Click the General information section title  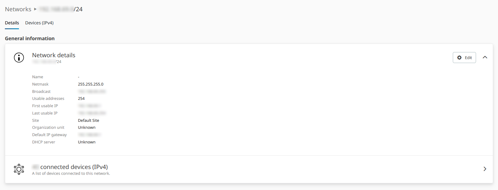click(x=30, y=38)
